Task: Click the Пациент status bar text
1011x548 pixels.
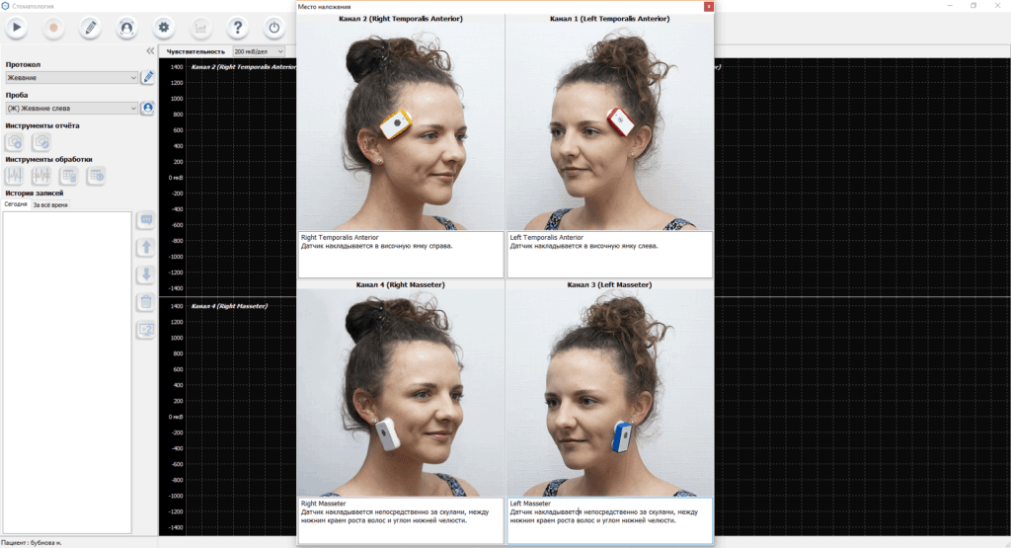Action: (x=31, y=543)
